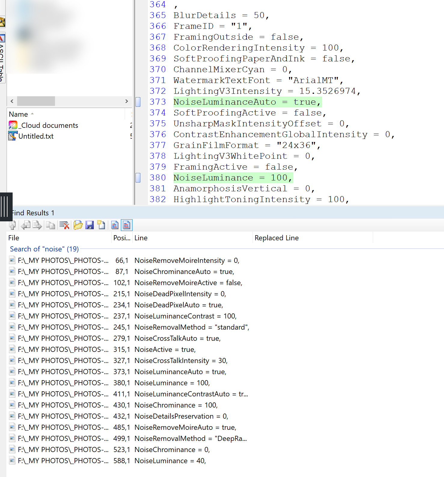The width and height of the screenshot is (444, 477).
Task: Select the _Cloud documents shortcut
Action: [49, 125]
